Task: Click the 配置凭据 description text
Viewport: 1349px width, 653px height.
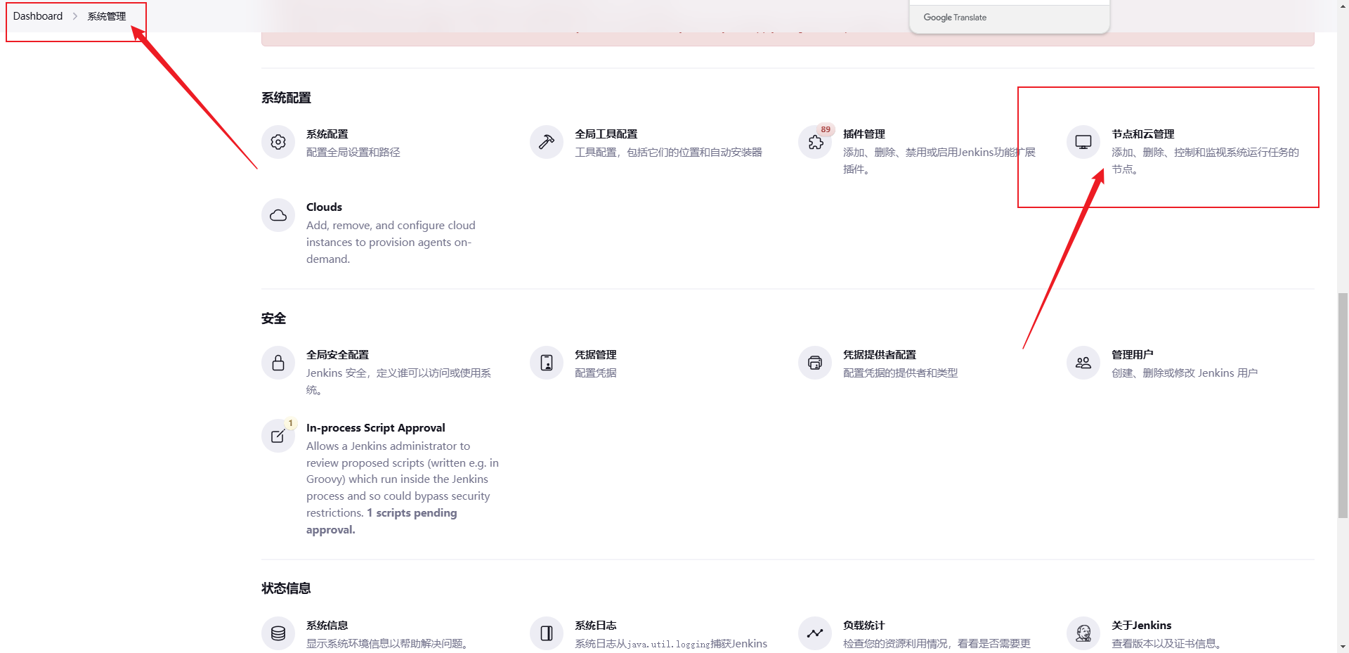Action: pos(596,373)
